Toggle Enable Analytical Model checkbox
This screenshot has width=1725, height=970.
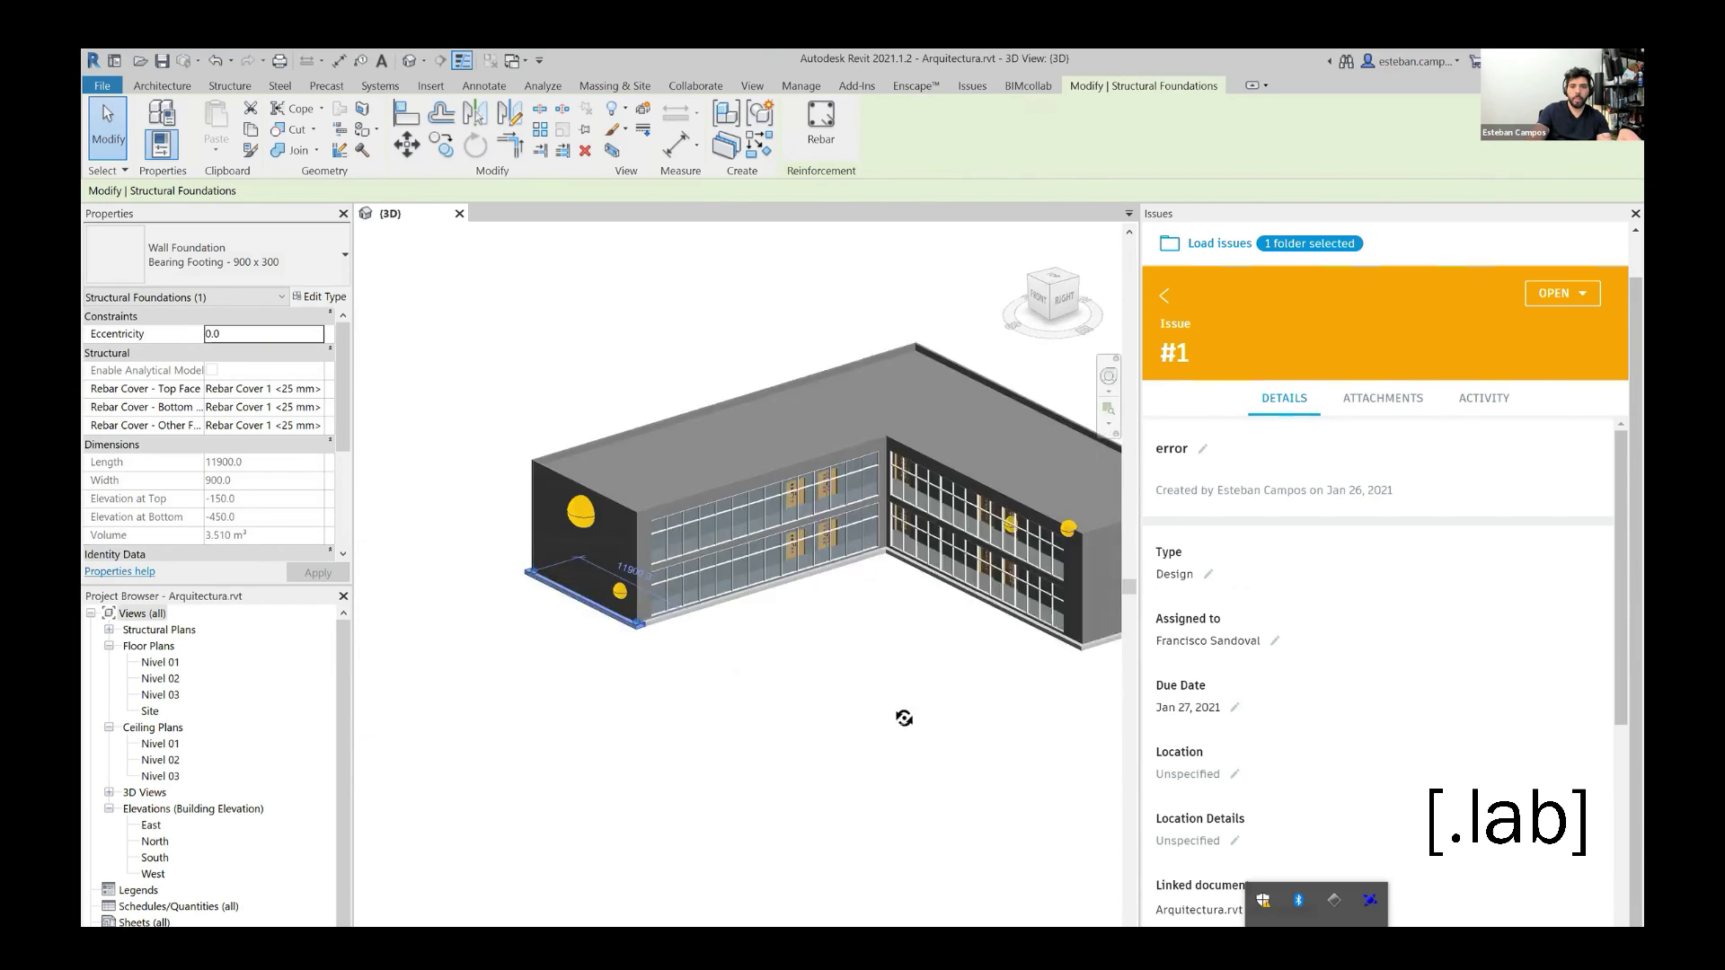point(212,370)
